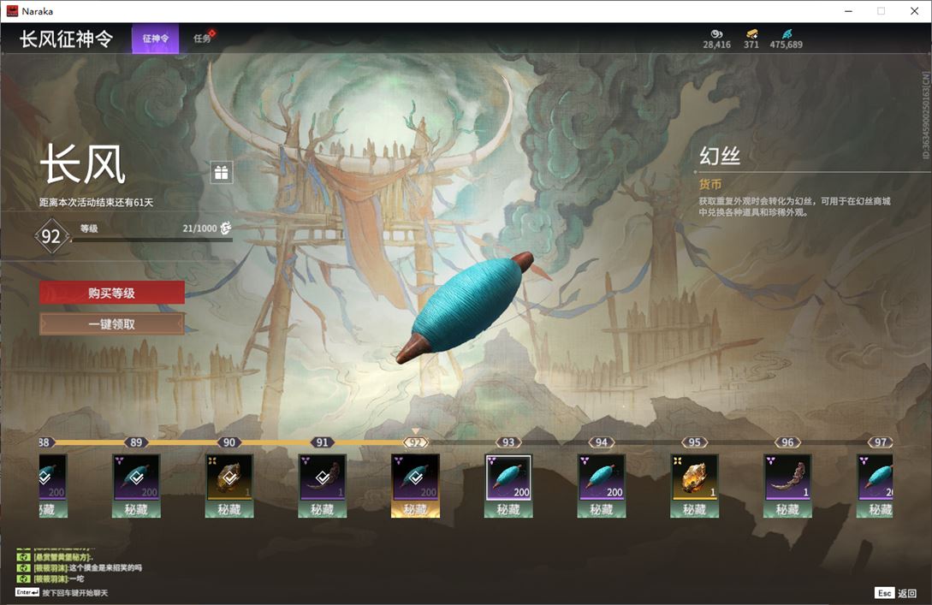Select the level 92 highlighted reward thumbnail
932x605 pixels.
click(415, 477)
